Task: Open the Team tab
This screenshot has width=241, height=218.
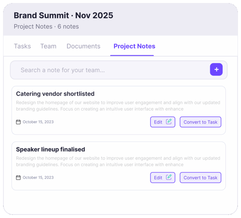Action: (x=48, y=46)
